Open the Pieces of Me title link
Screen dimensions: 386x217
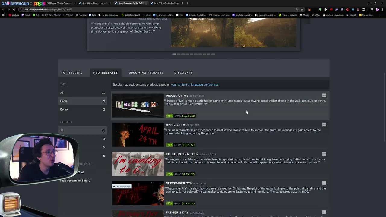(x=177, y=96)
